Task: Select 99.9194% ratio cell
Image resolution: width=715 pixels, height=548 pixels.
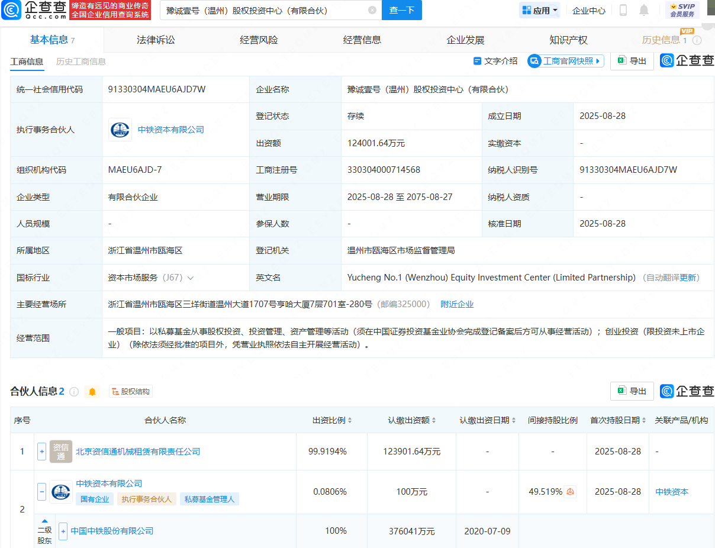Action: click(x=328, y=452)
